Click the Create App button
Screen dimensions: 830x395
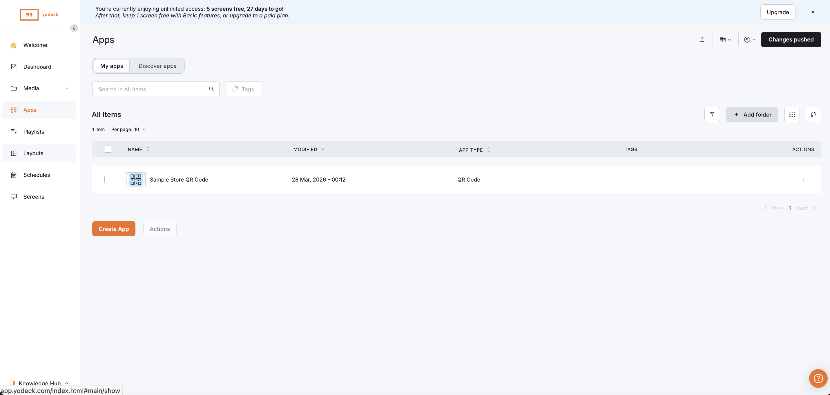[x=113, y=229]
